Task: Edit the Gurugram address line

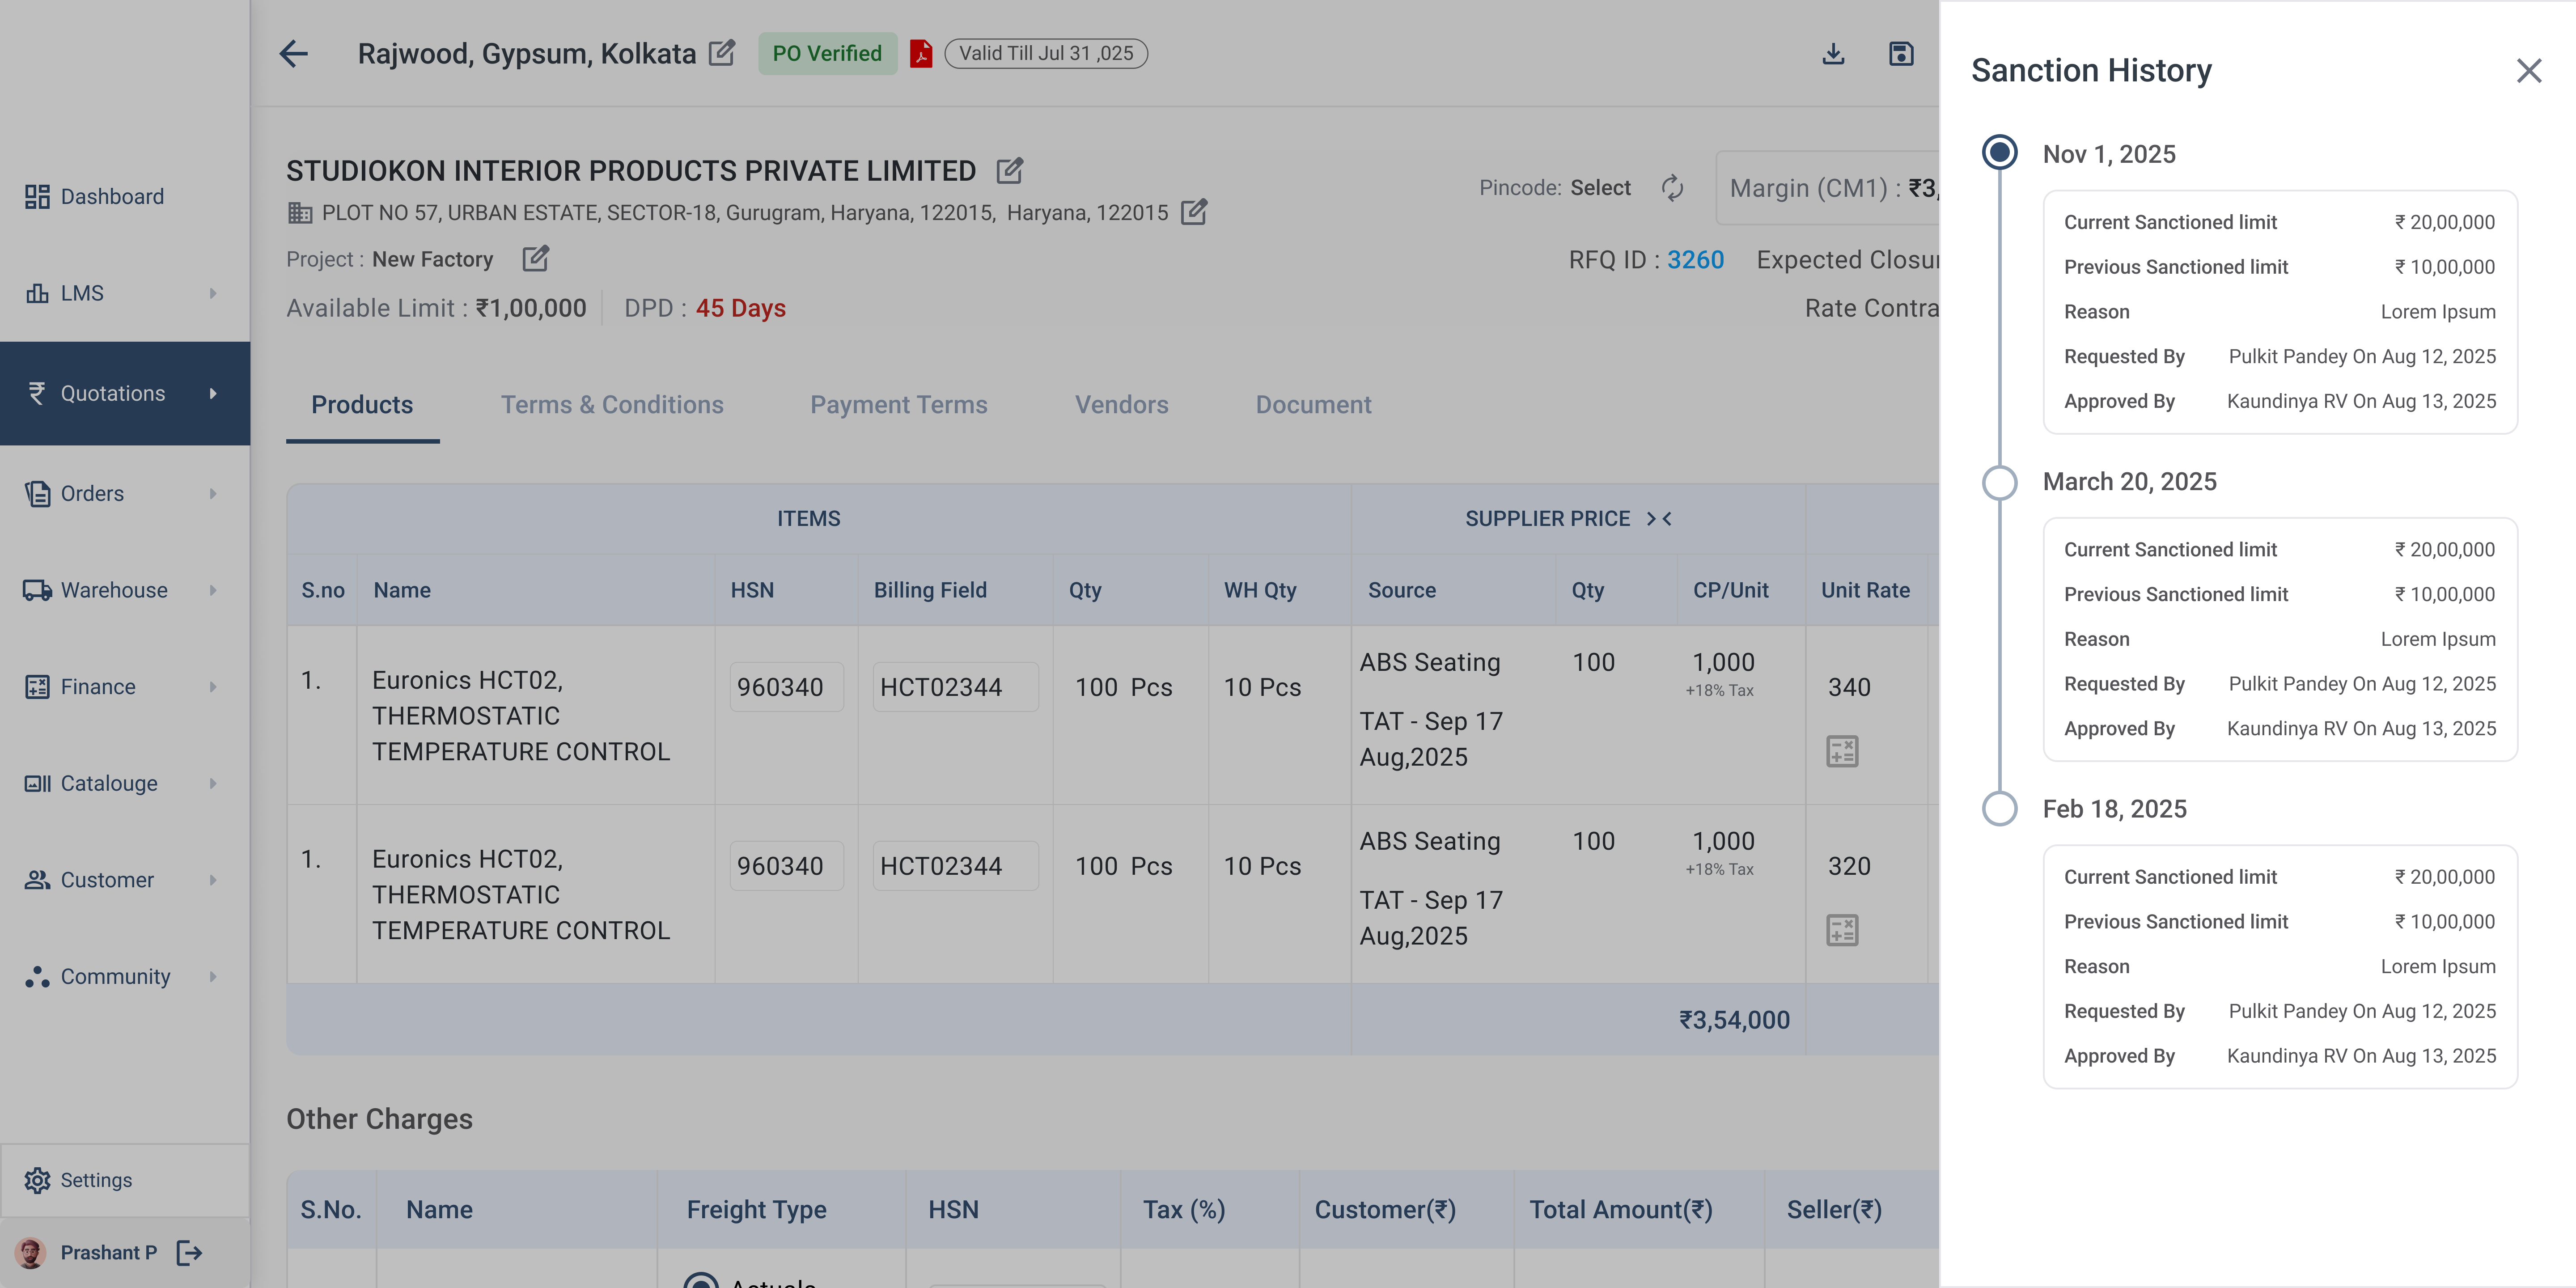Action: point(1194,212)
